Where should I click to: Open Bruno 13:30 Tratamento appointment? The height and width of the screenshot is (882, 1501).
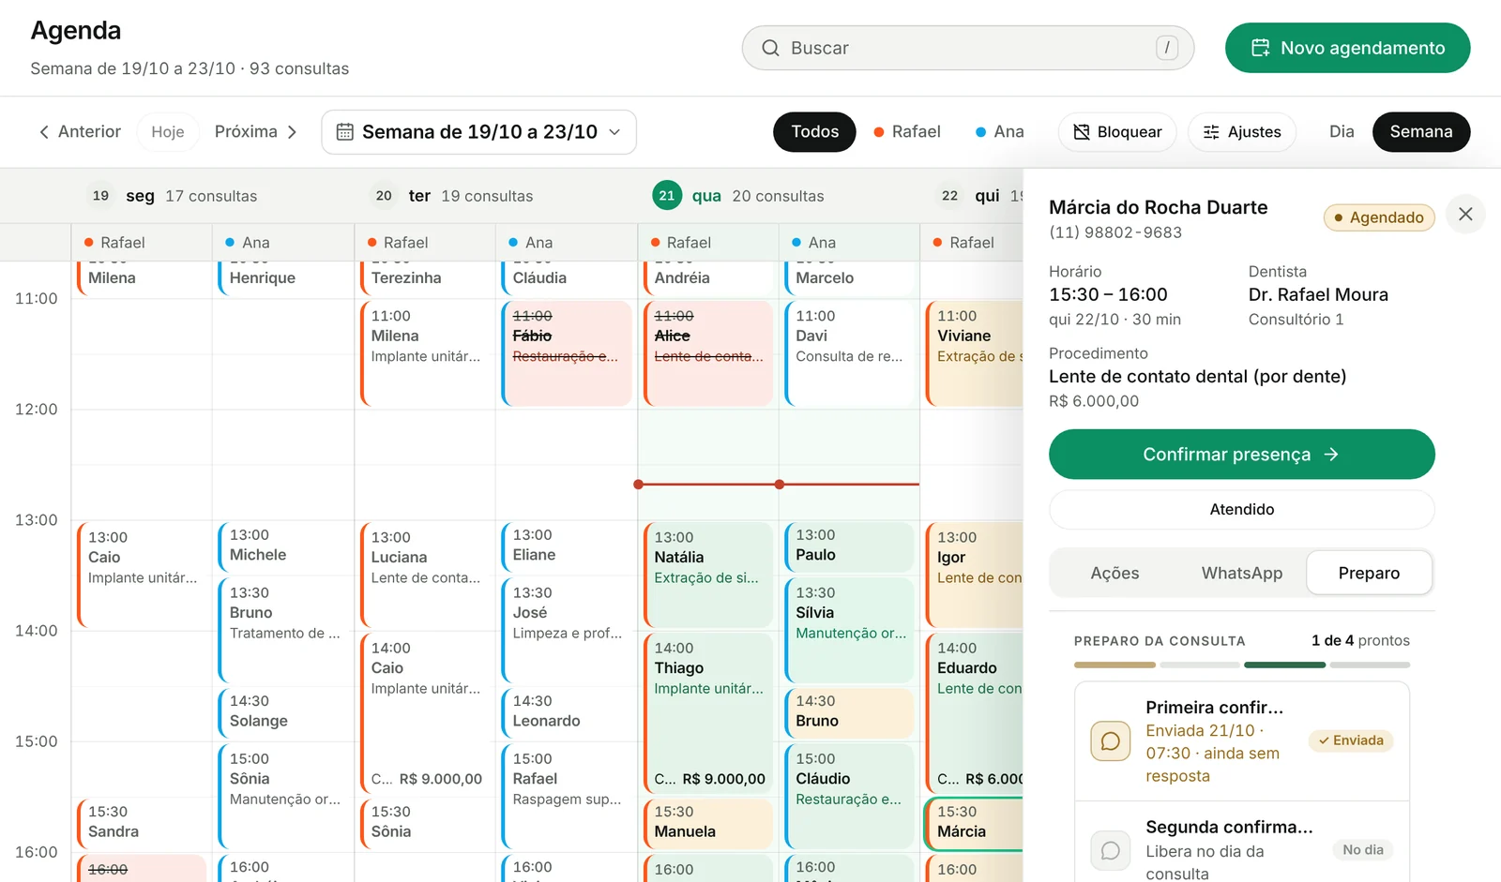pos(284,630)
